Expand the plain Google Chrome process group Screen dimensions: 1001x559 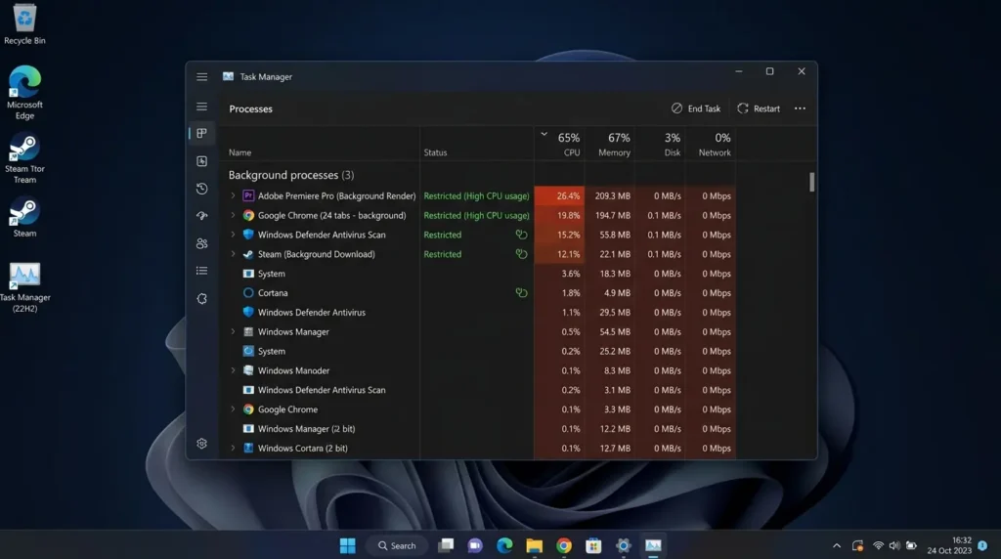(x=233, y=409)
